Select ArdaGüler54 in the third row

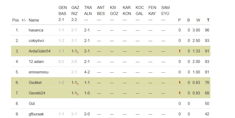[x=39, y=51]
